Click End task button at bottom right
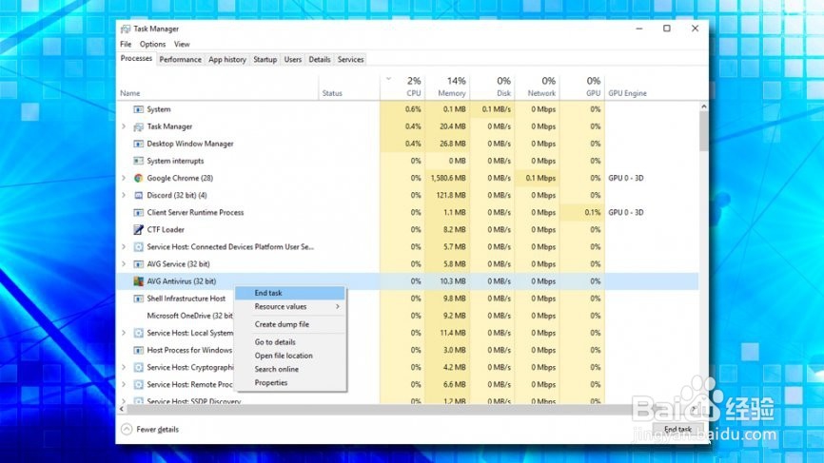The width and height of the screenshot is (824, 463). pos(677,430)
